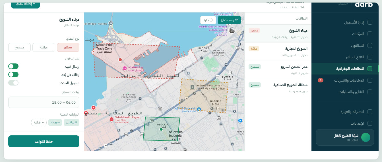Screen dimensions: 382x162
Task: Click the green company avatar circle
Action: click(366, 137)
